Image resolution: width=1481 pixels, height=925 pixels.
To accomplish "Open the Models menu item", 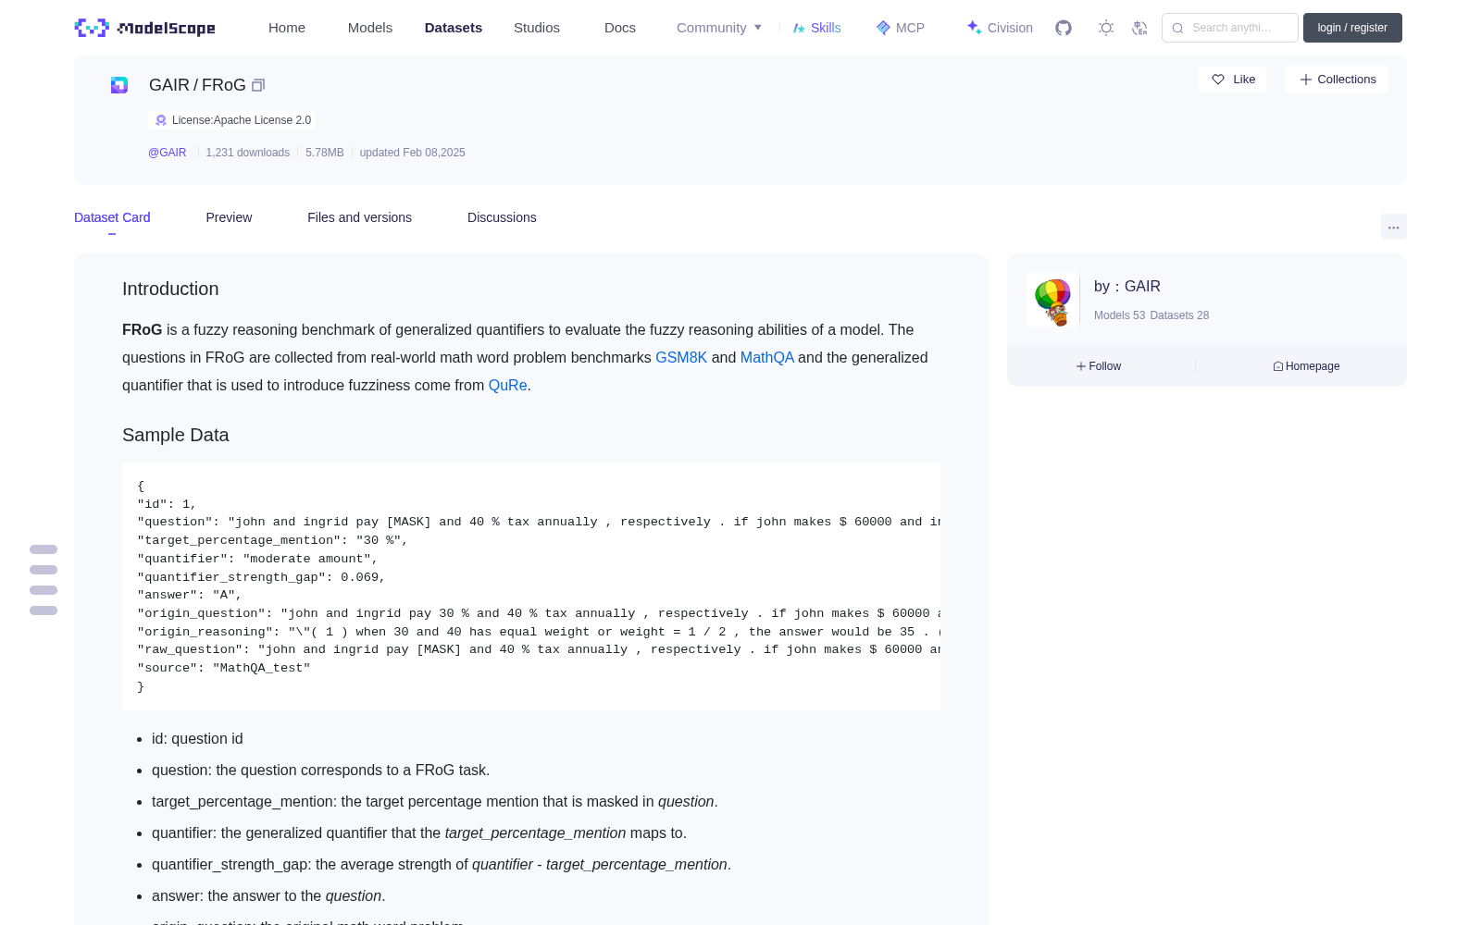I will (x=370, y=28).
